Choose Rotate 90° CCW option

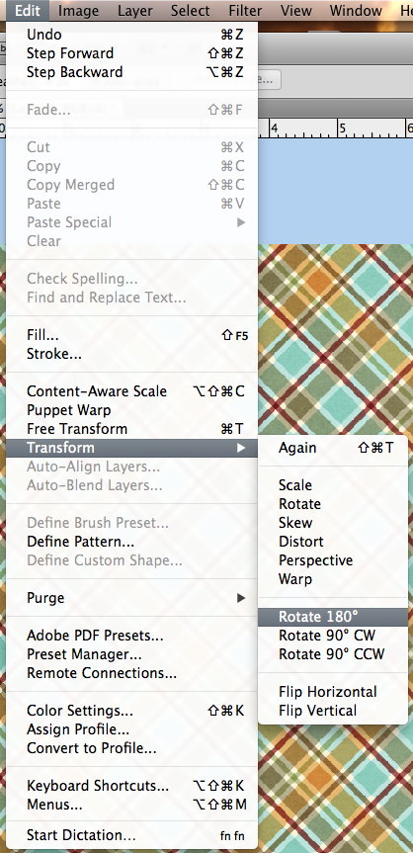(332, 654)
